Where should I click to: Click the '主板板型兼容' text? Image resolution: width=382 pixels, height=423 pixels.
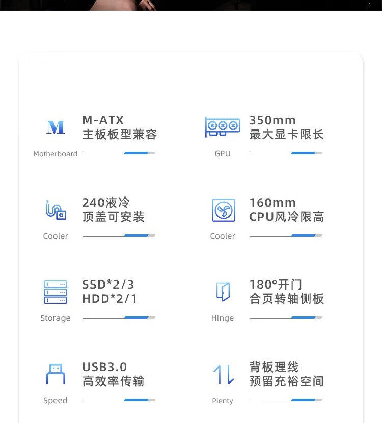(x=120, y=134)
